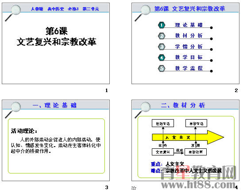Click the 文艺复兴 box in the diagram
The width and height of the screenshot is (243, 190).
(163, 152)
